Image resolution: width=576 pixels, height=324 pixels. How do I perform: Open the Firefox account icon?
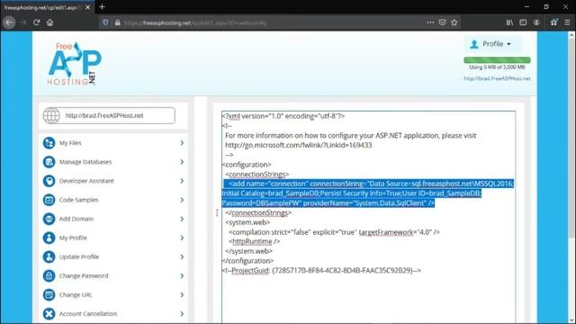(x=536, y=22)
